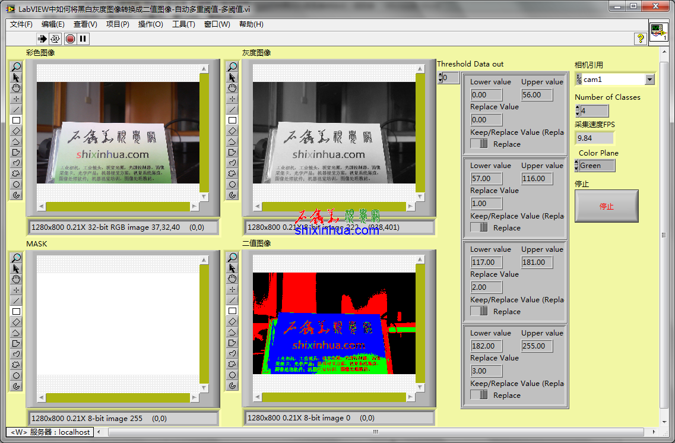
Task: Click the Pause toolbar icon
Action: [83, 39]
